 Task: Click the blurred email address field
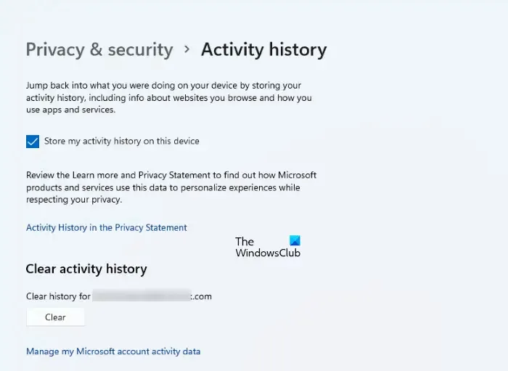(142, 295)
